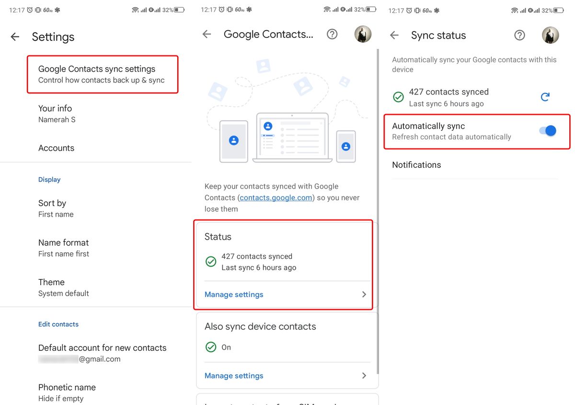Tap back arrow on Google Contacts screen
The height and width of the screenshot is (405, 575).
(x=207, y=34)
